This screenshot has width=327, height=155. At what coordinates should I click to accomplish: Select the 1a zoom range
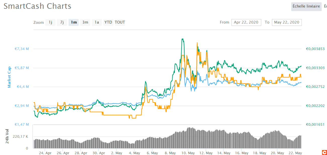click(97, 22)
